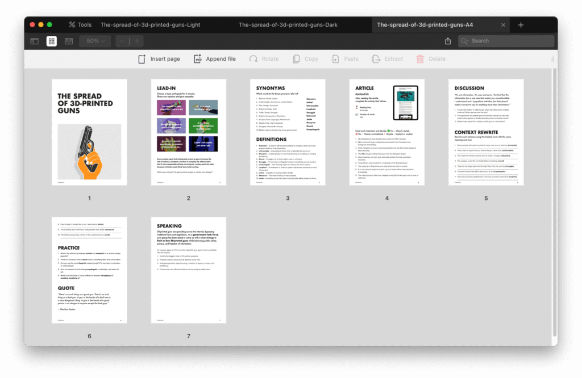Enable the thumbnail grid view
The image size is (582, 378).
(x=52, y=41)
